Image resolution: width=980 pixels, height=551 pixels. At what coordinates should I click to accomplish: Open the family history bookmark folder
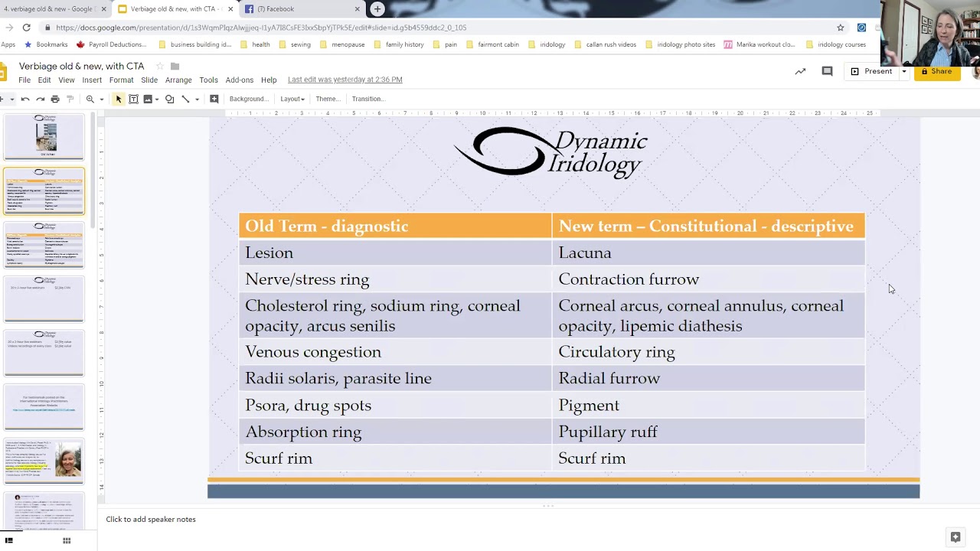coord(399,44)
